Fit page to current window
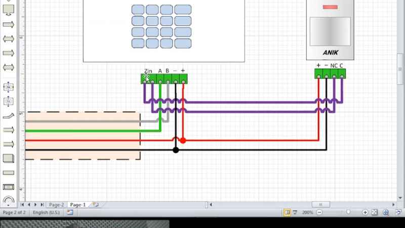The width and height of the screenshot is (405, 228). click(375, 213)
